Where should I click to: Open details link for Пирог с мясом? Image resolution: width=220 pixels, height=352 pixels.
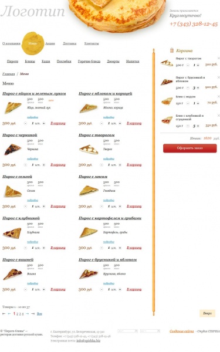[109, 200]
